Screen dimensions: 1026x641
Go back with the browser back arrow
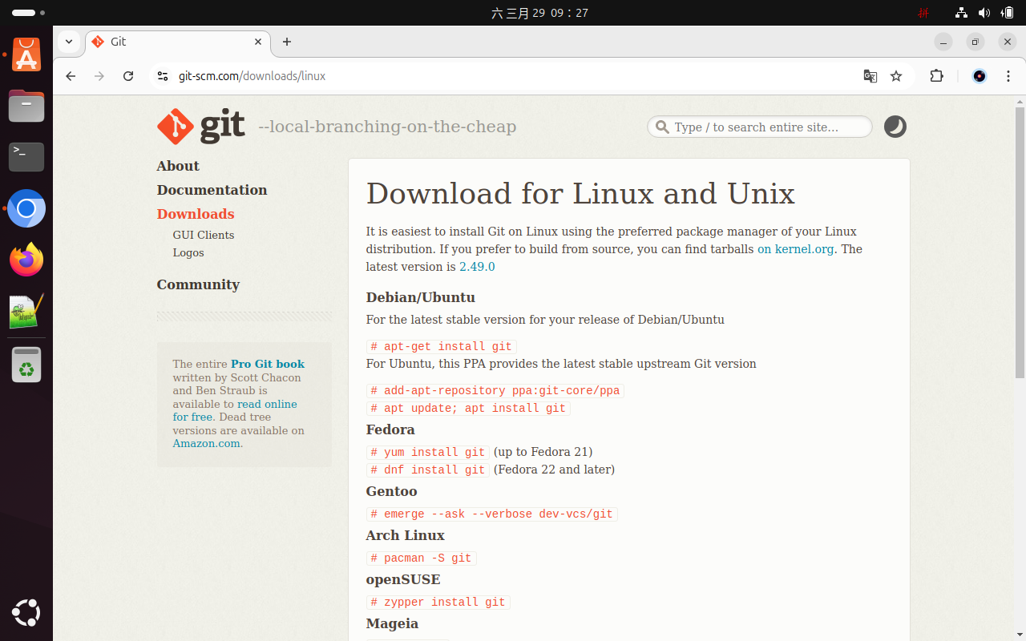point(71,76)
